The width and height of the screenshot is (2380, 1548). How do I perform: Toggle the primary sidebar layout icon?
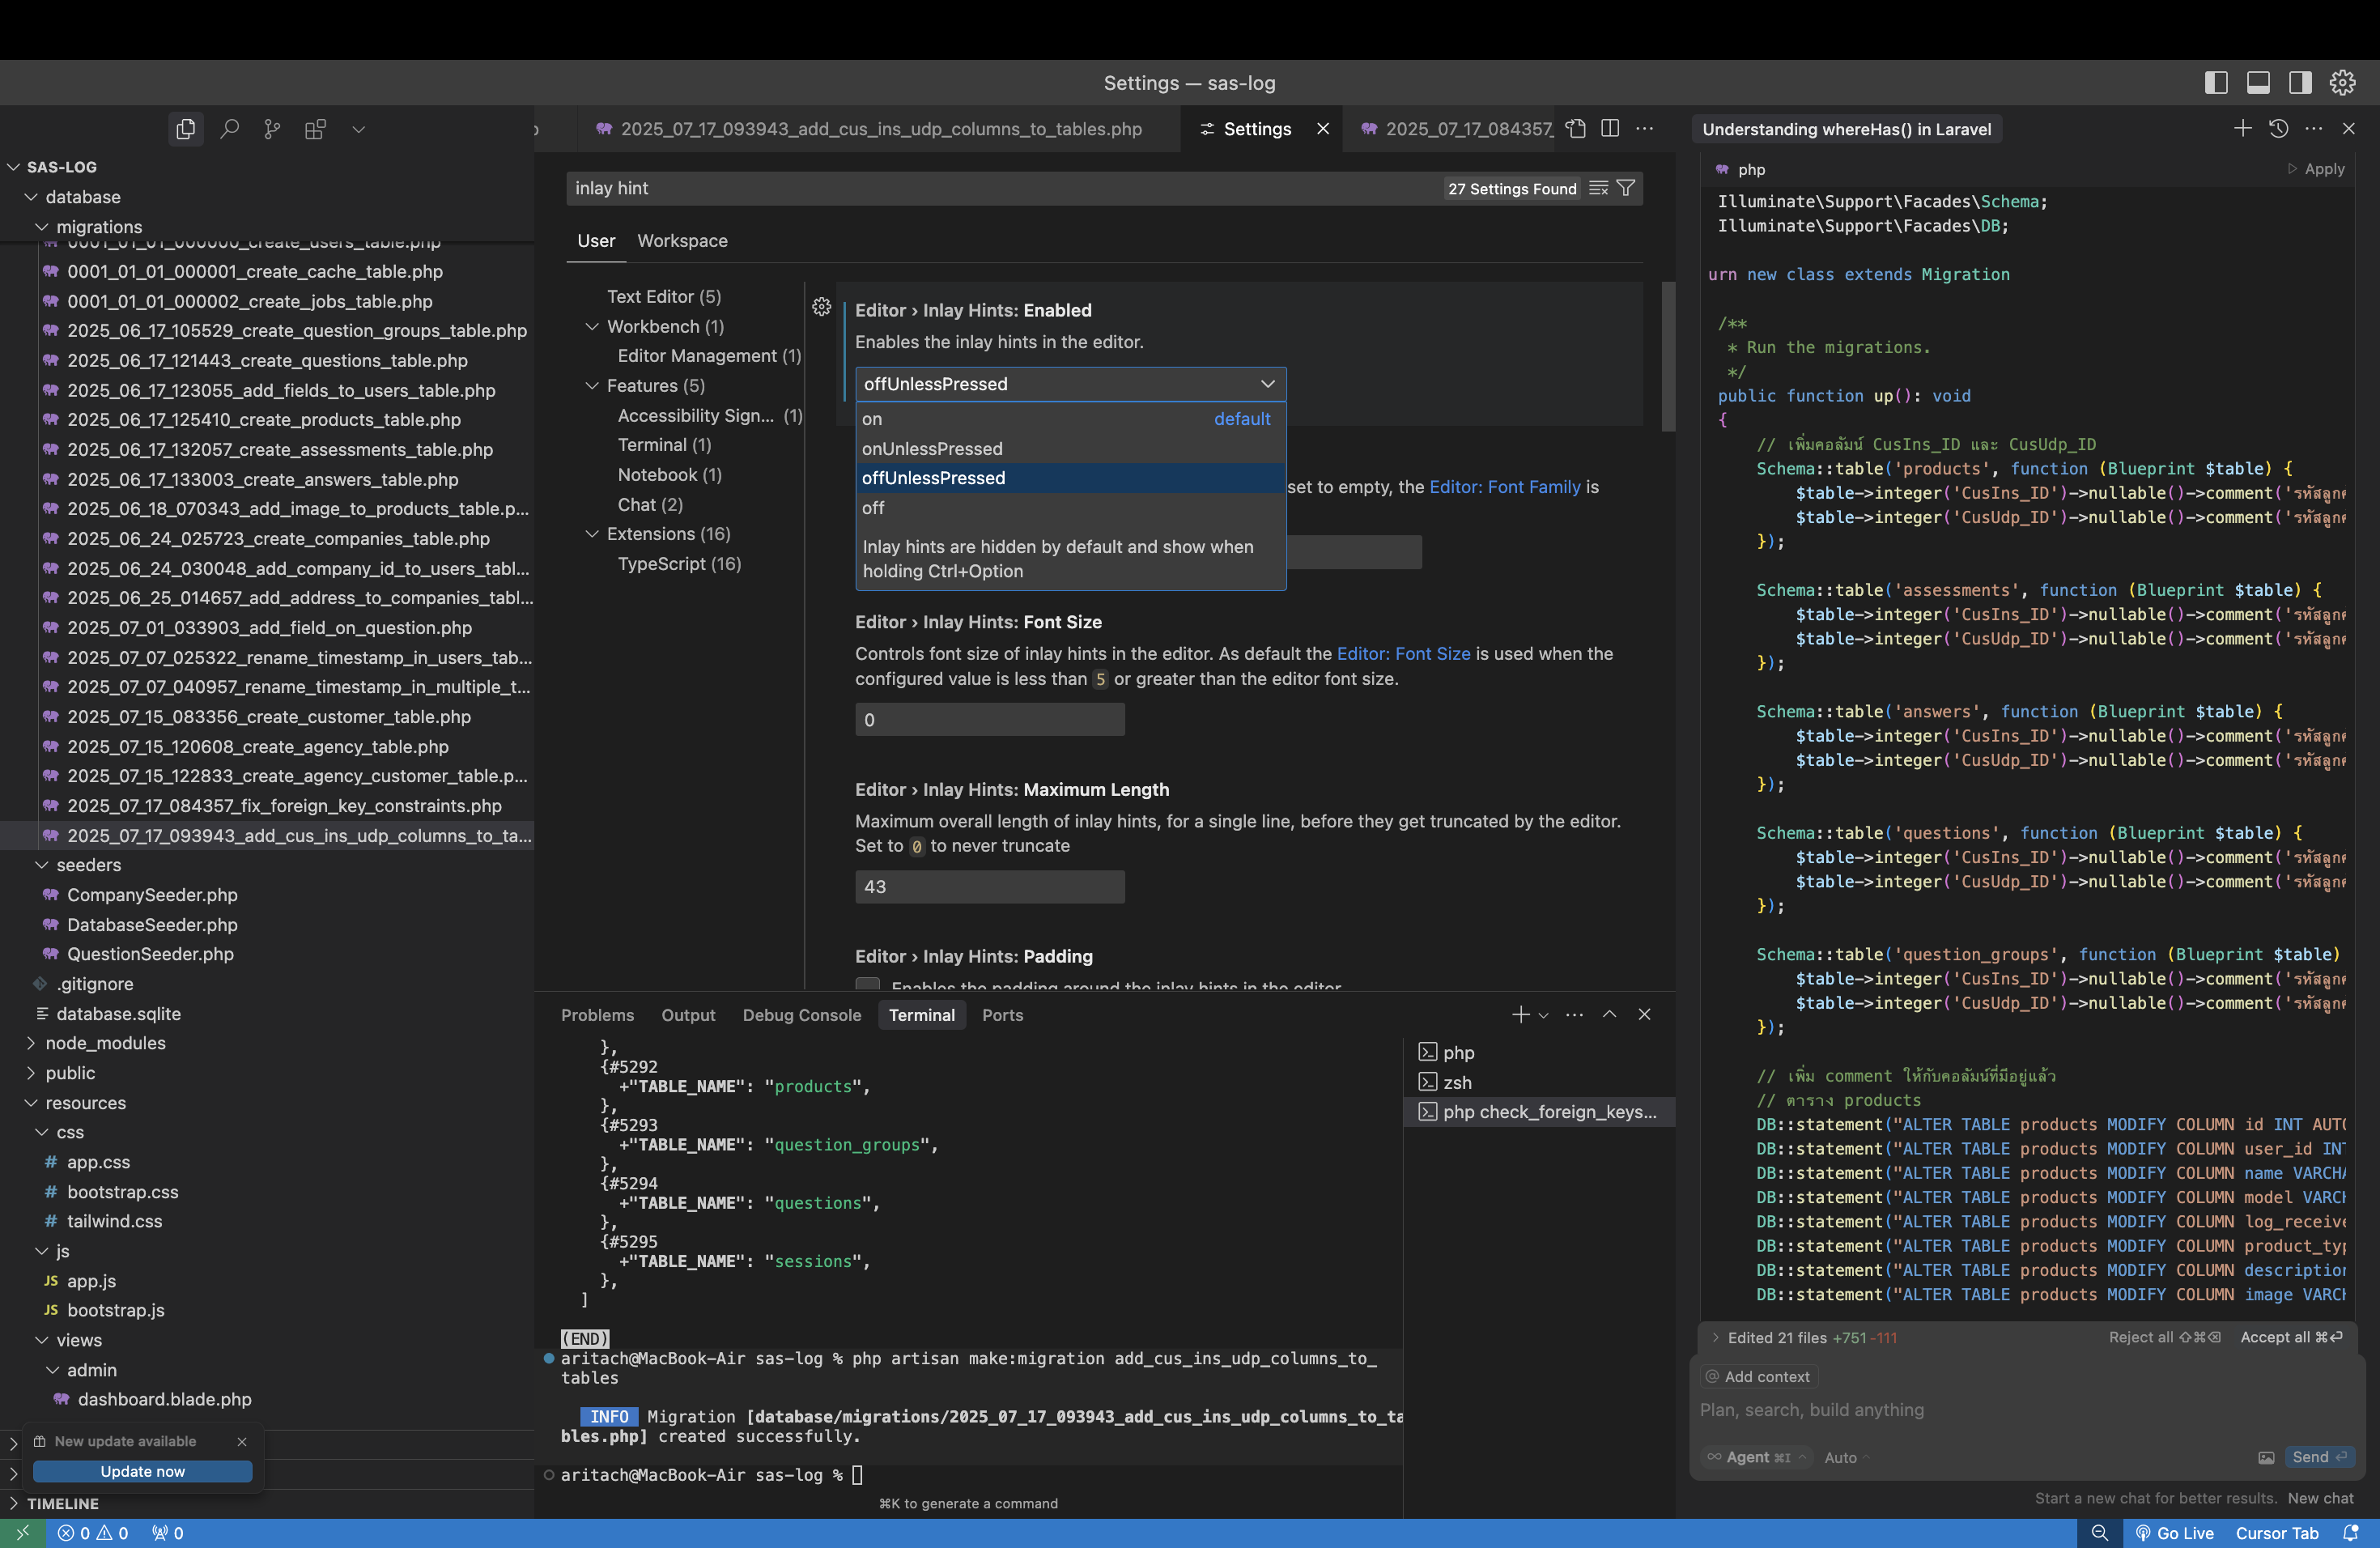(2216, 83)
